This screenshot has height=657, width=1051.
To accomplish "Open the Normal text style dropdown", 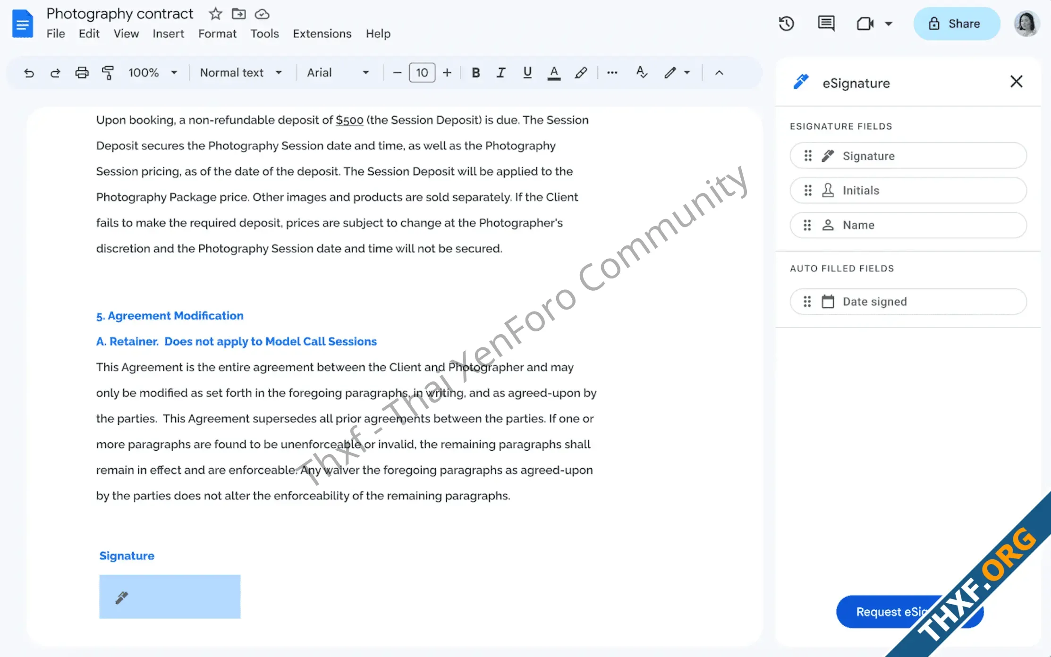I will point(241,73).
